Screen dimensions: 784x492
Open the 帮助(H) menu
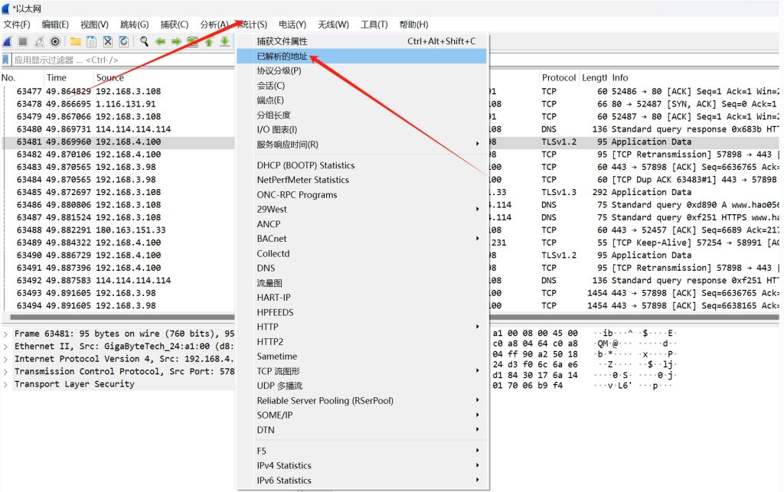point(414,24)
